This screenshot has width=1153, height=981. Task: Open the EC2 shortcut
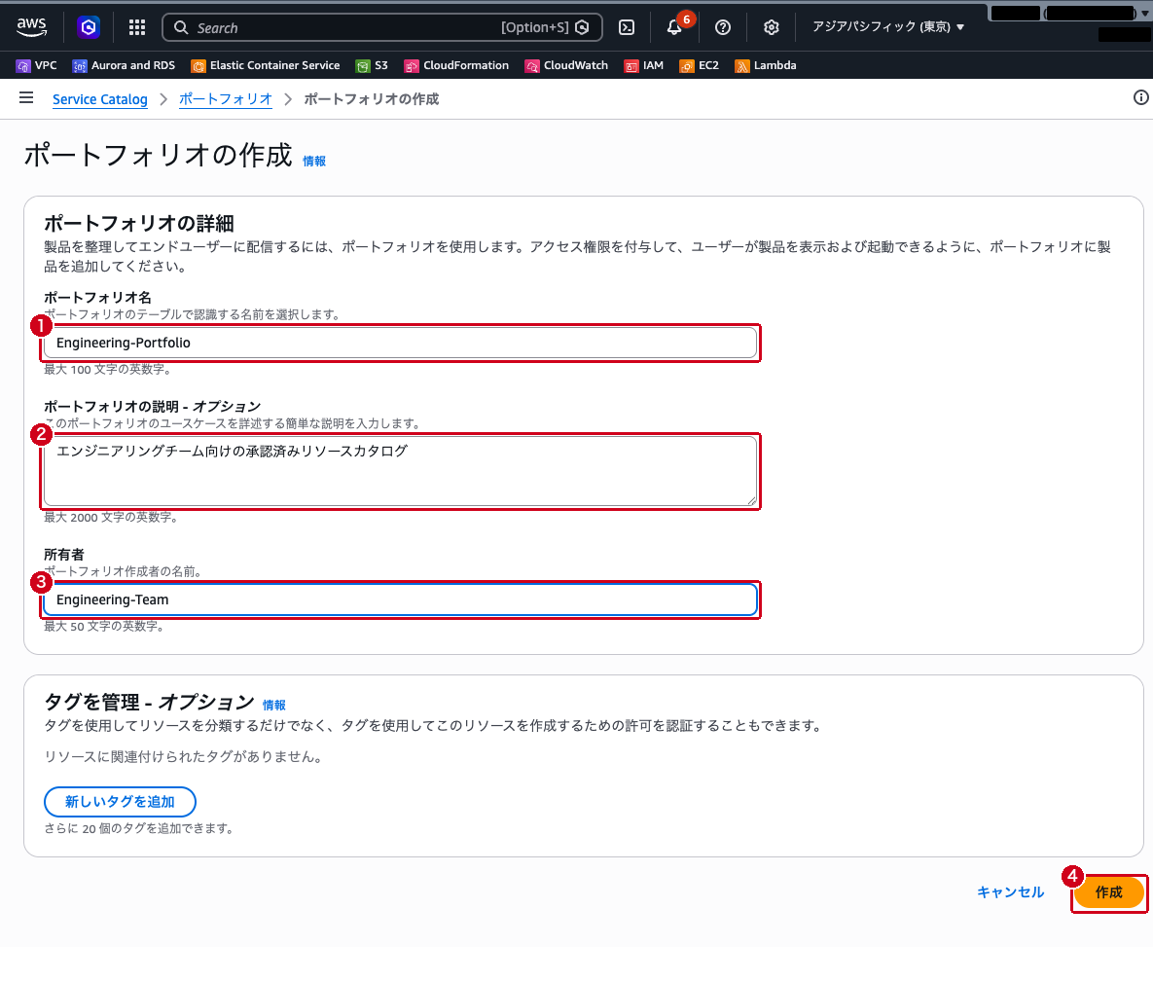699,65
